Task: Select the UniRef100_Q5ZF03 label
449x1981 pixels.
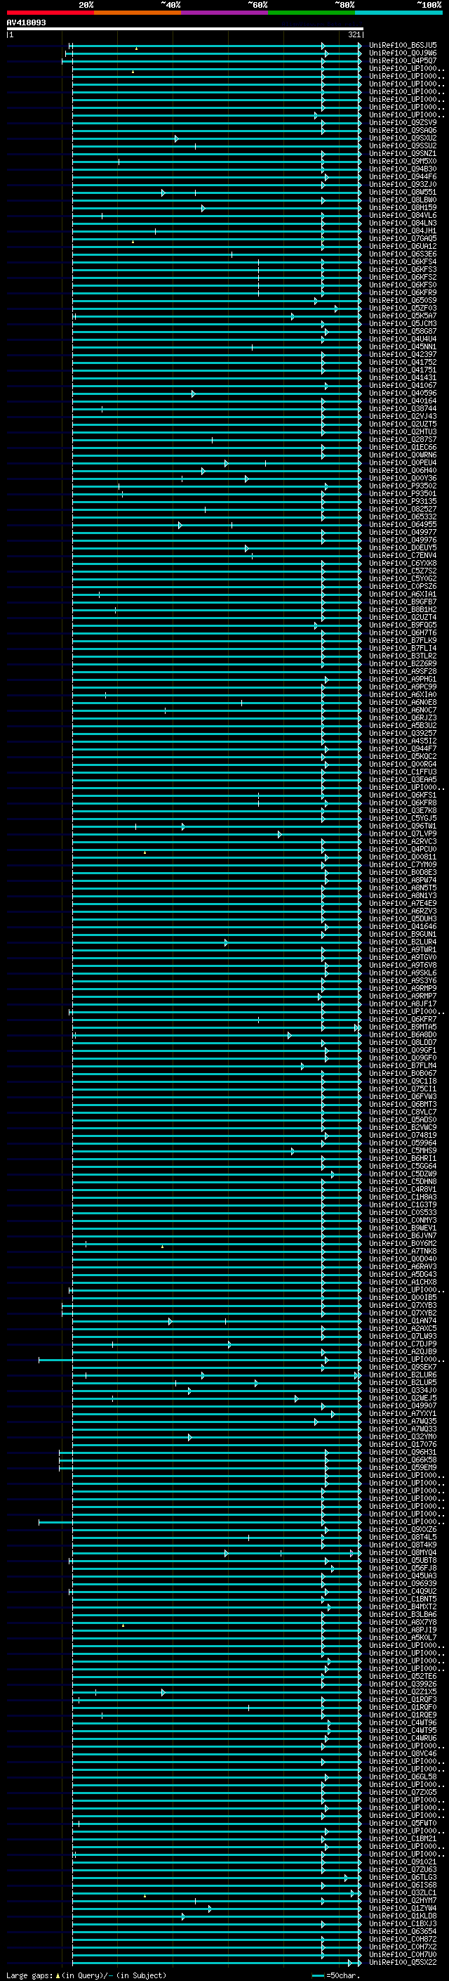Action: 403,308
